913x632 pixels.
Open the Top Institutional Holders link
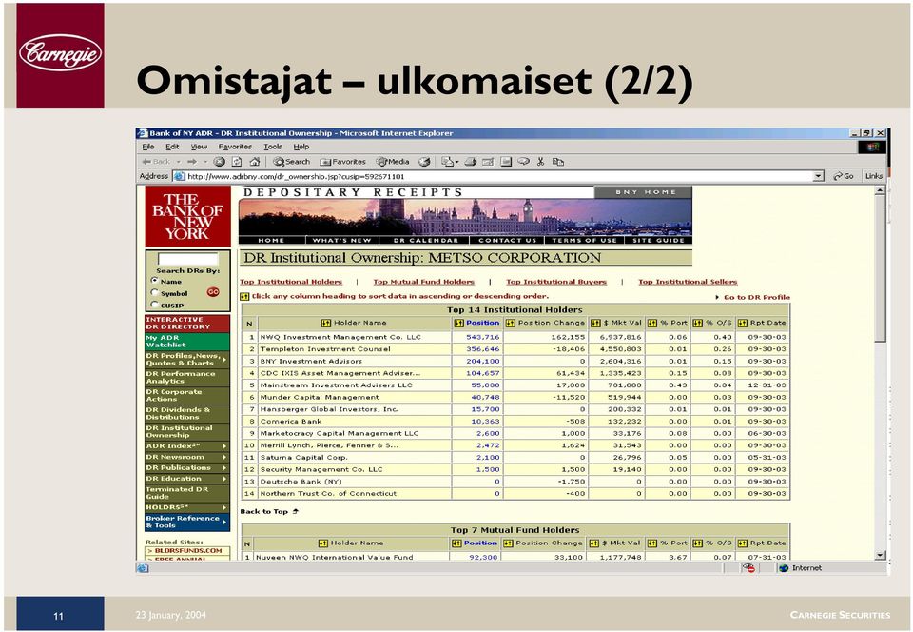point(291,282)
